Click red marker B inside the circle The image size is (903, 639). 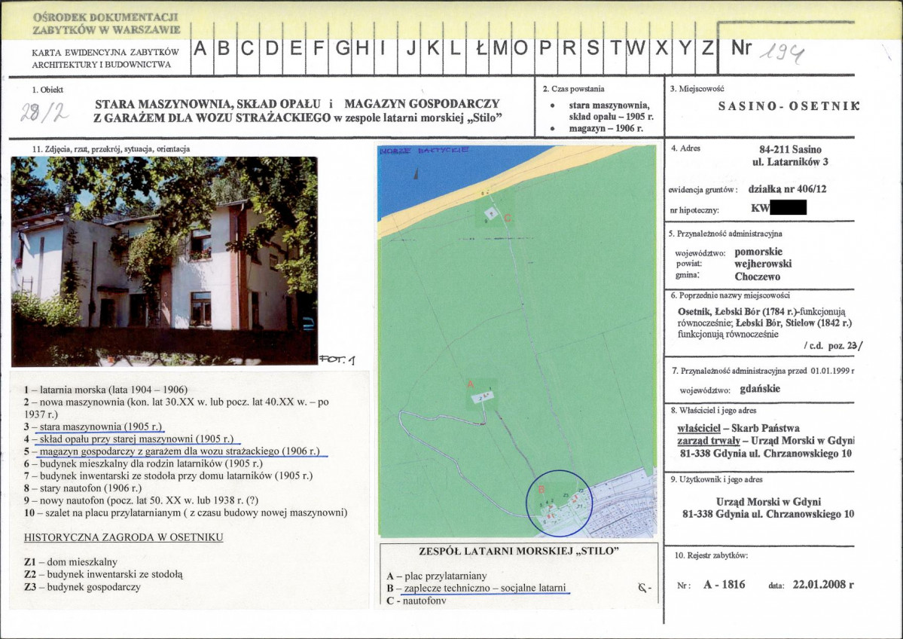(541, 489)
